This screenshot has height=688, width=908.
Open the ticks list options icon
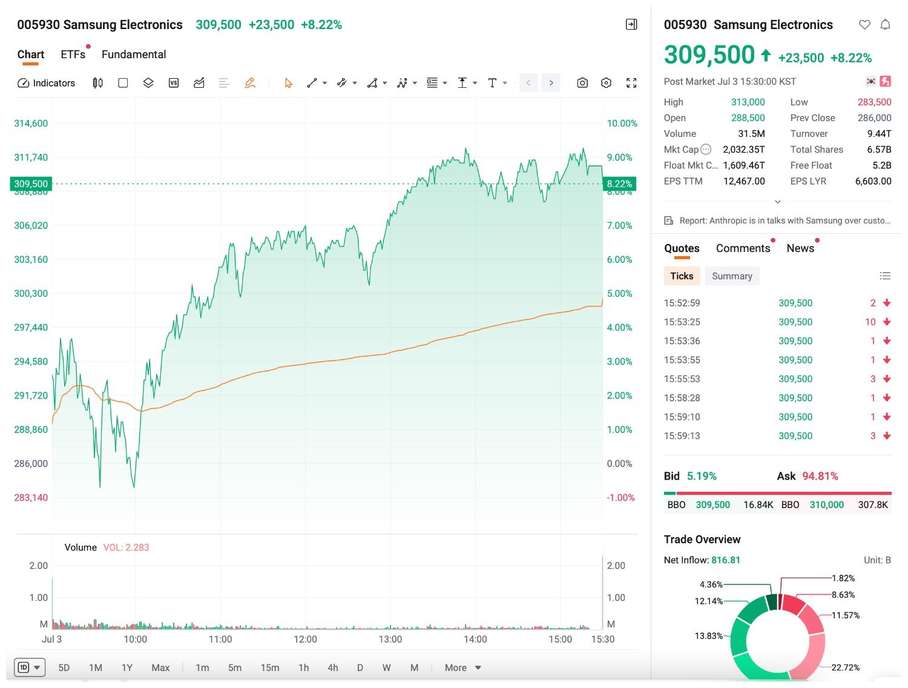(x=885, y=276)
